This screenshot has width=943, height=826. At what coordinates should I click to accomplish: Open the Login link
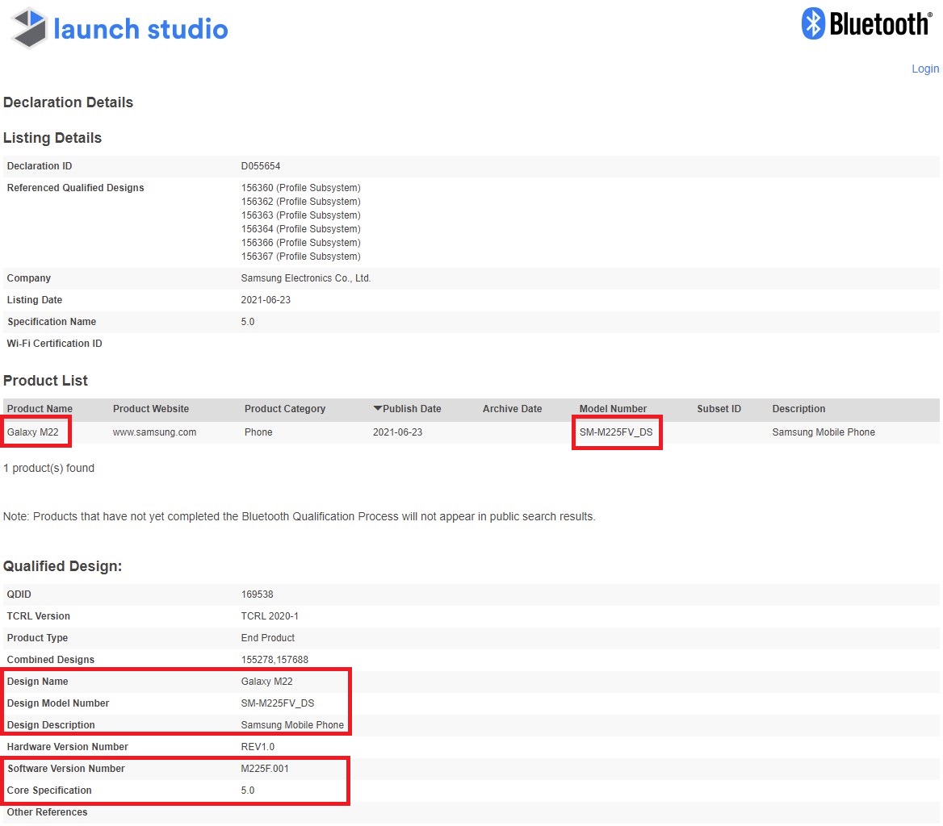point(924,69)
